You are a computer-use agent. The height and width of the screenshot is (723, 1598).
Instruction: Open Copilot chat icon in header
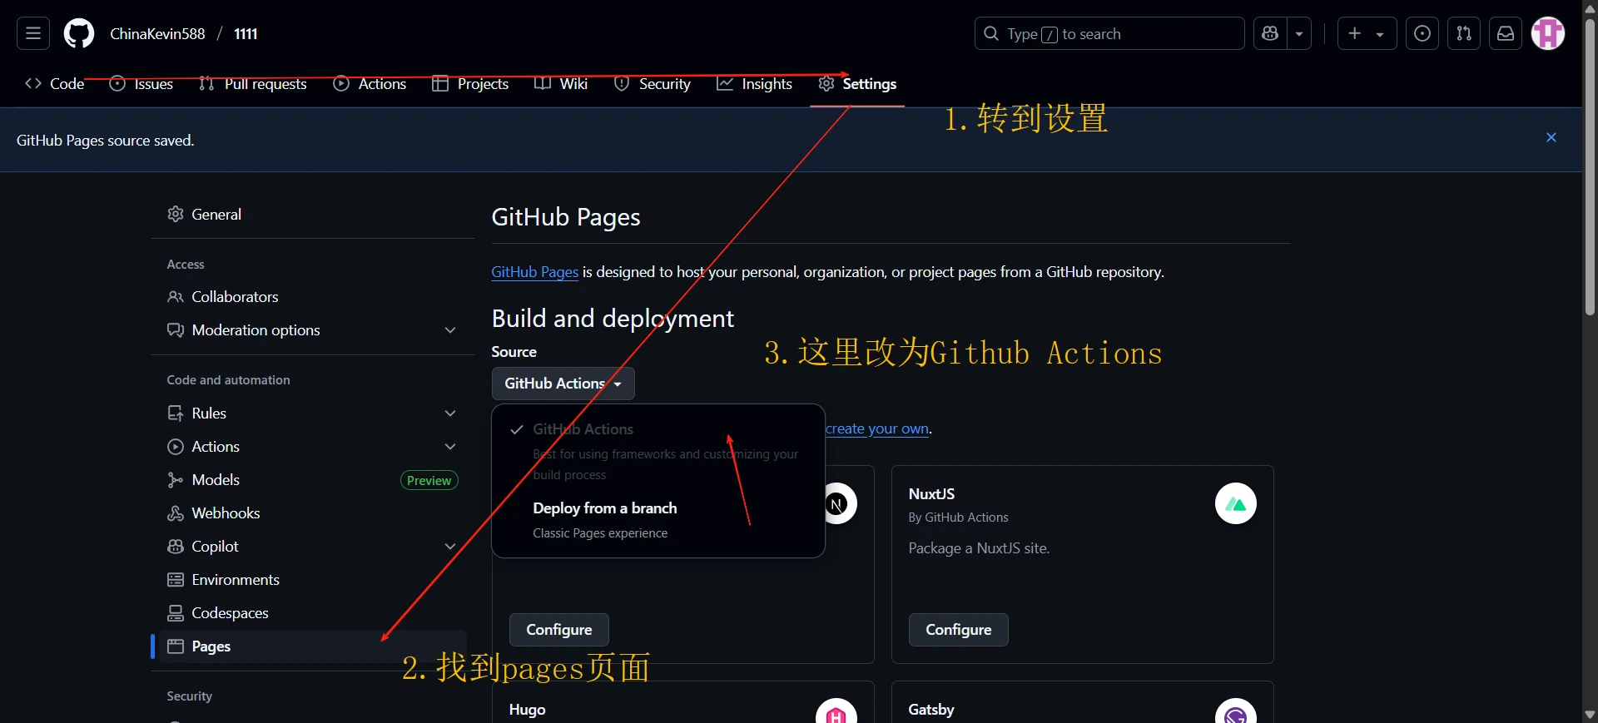1270,33
